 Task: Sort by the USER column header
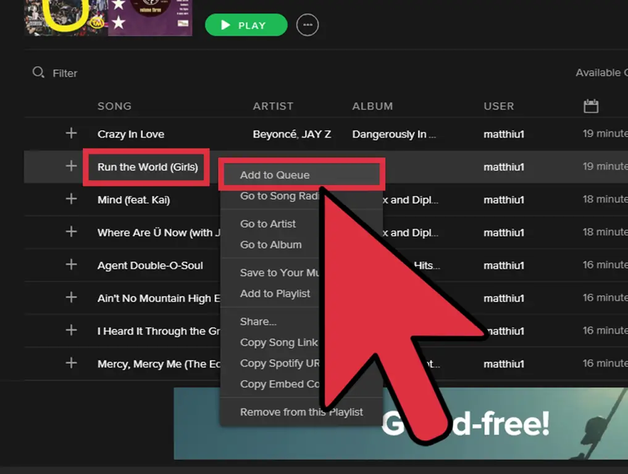tap(499, 106)
